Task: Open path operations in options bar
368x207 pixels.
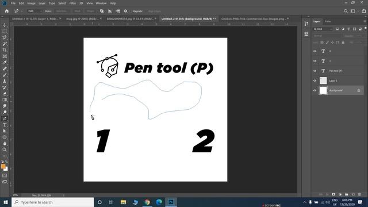Action: [102, 11]
